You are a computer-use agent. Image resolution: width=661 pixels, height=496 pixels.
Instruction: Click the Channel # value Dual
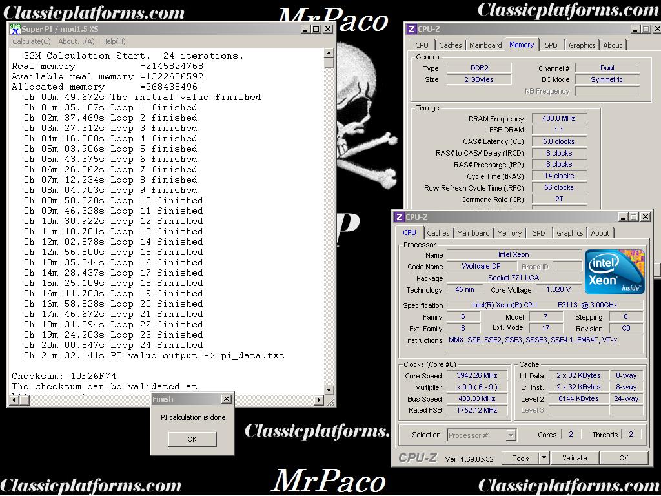click(x=607, y=68)
